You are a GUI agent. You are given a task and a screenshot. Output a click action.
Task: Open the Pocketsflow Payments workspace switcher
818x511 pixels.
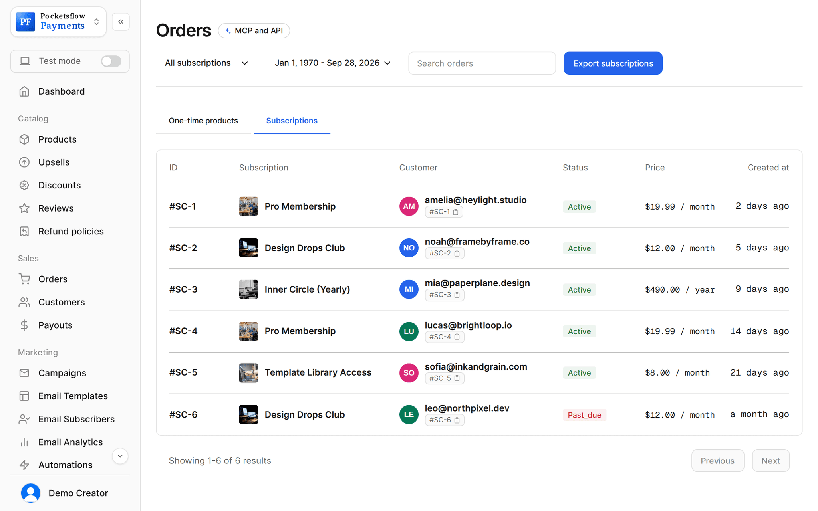[58, 22]
